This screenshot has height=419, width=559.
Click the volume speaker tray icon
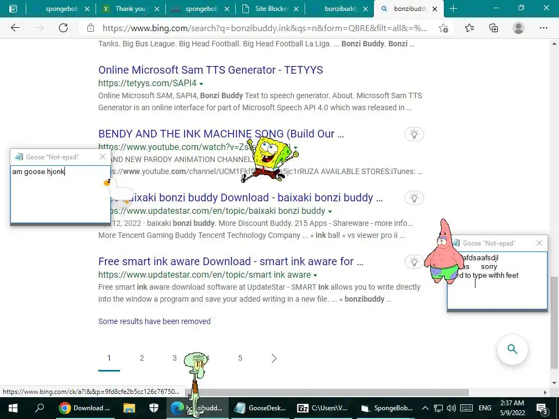(x=451, y=408)
